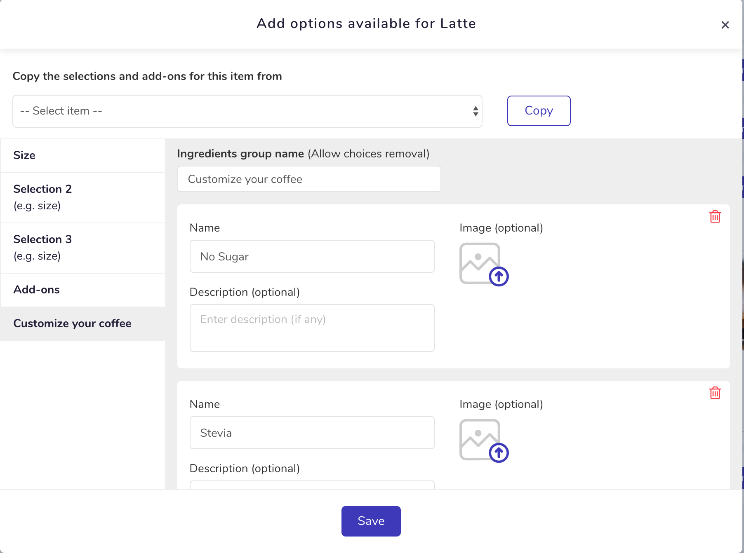Click the Copy button
This screenshot has width=744, height=553.
click(x=539, y=111)
